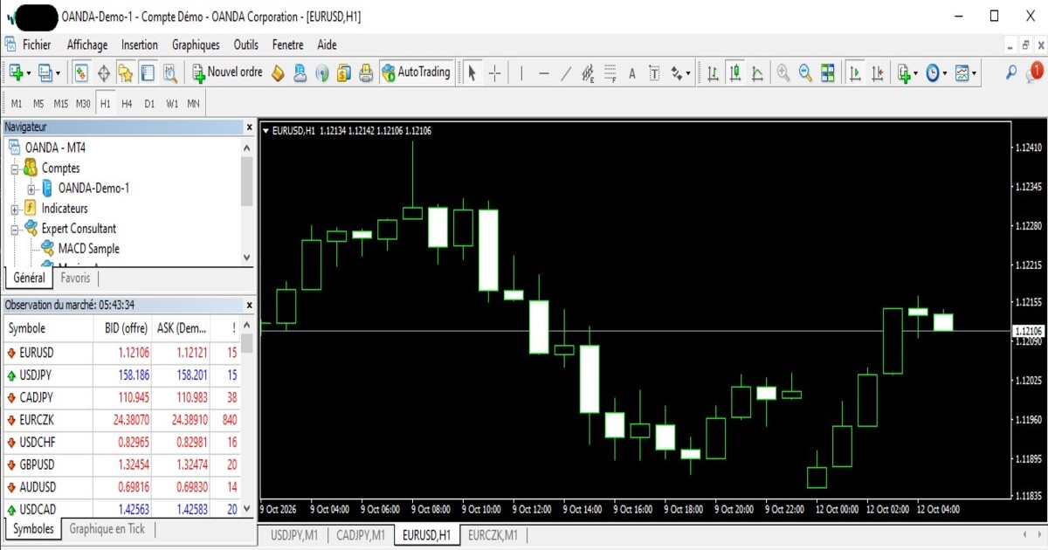
Task: Toggle the Navigator panel star-folder icon
Action: (x=126, y=73)
